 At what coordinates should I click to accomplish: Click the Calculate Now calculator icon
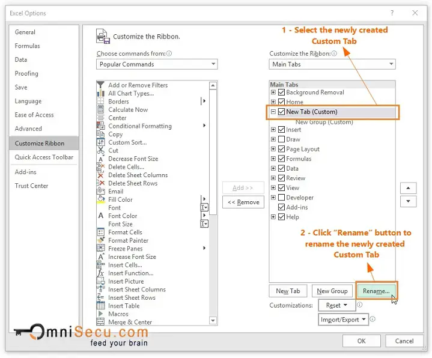pos(100,109)
